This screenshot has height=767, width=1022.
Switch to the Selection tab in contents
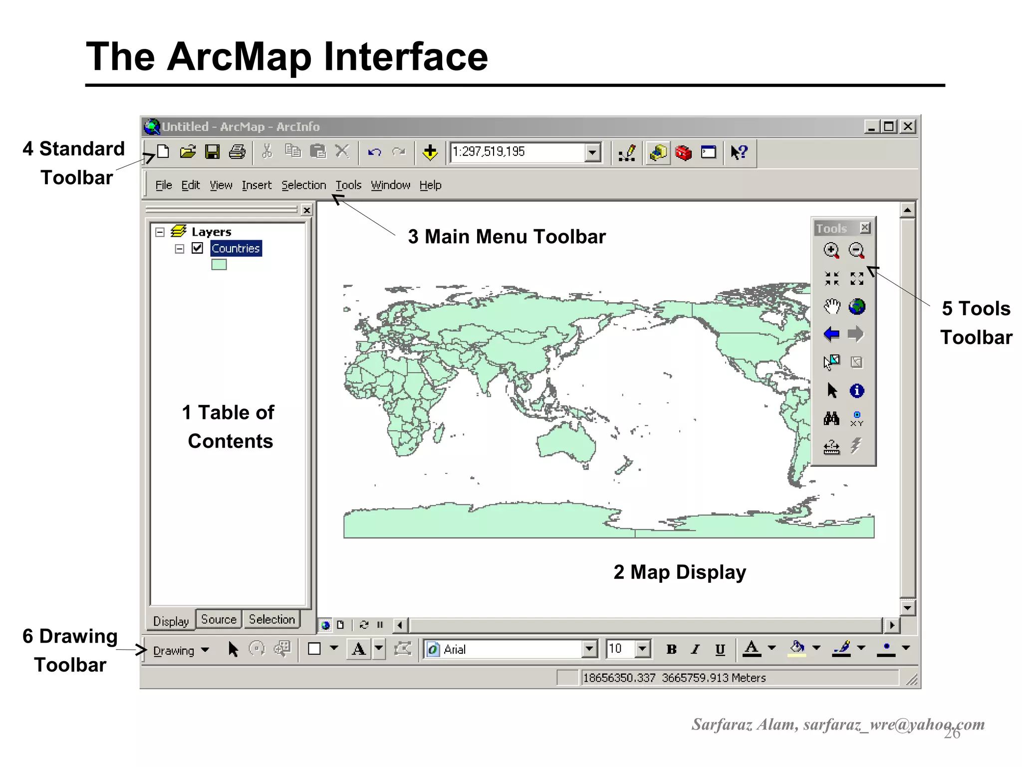click(272, 619)
